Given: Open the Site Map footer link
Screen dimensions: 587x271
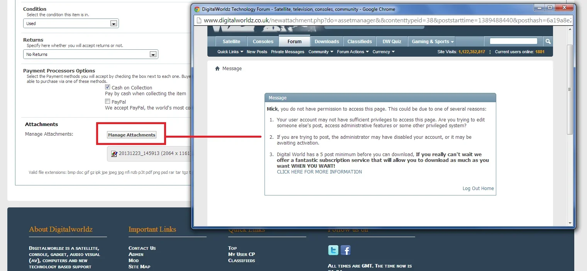Looking at the screenshot, I should coord(139,267).
